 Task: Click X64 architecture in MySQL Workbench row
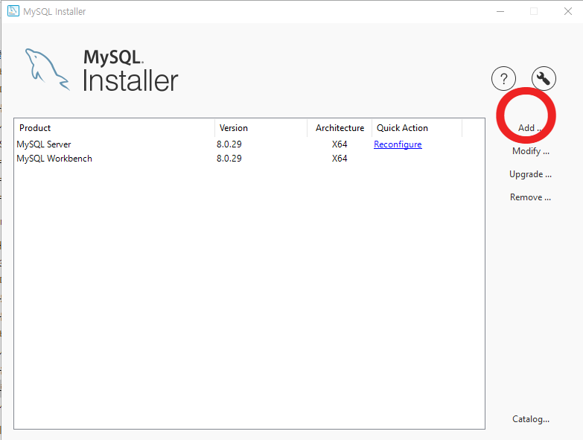(340, 159)
